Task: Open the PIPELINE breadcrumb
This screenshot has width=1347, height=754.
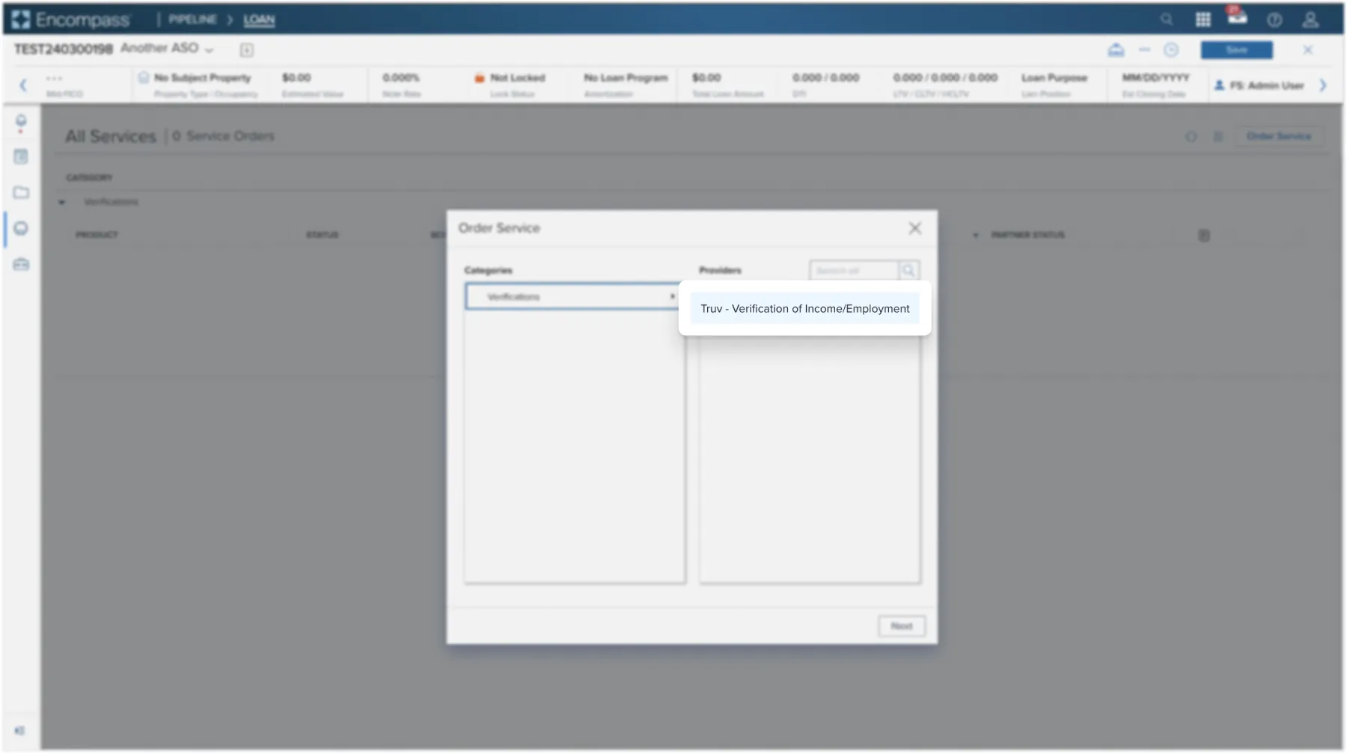Action: tap(192, 19)
